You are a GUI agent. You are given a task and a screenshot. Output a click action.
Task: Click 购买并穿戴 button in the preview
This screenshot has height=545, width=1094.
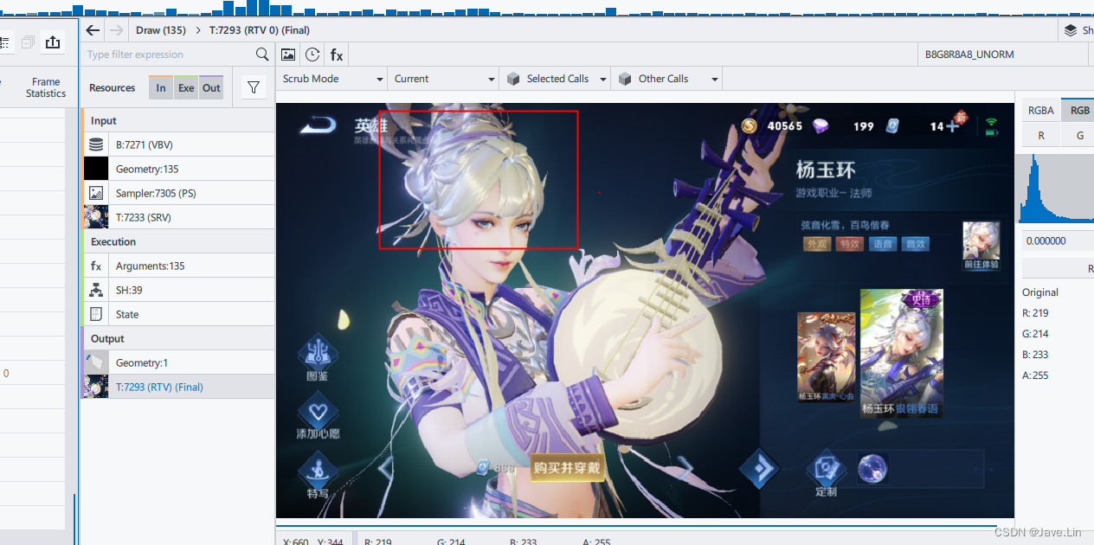click(x=567, y=468)
